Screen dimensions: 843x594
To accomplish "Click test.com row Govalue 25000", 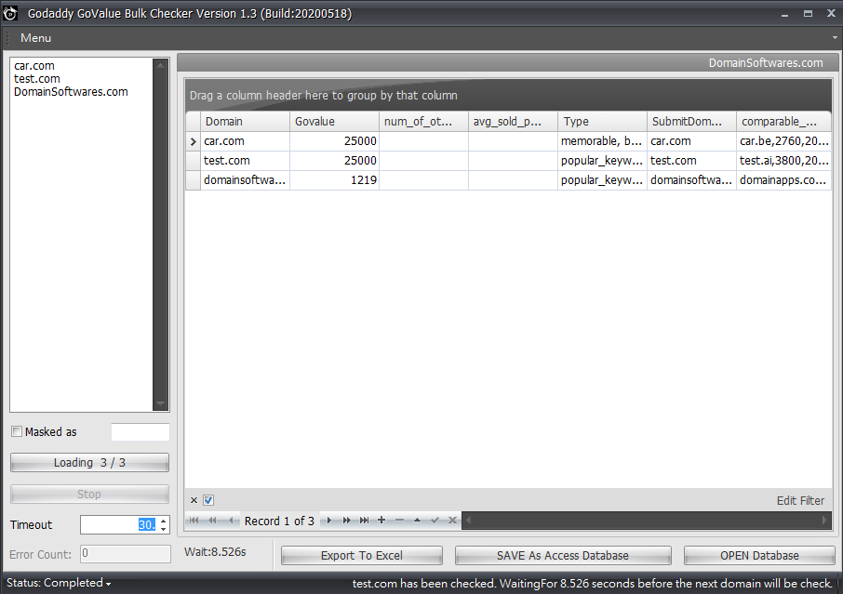I will [334, 161].
